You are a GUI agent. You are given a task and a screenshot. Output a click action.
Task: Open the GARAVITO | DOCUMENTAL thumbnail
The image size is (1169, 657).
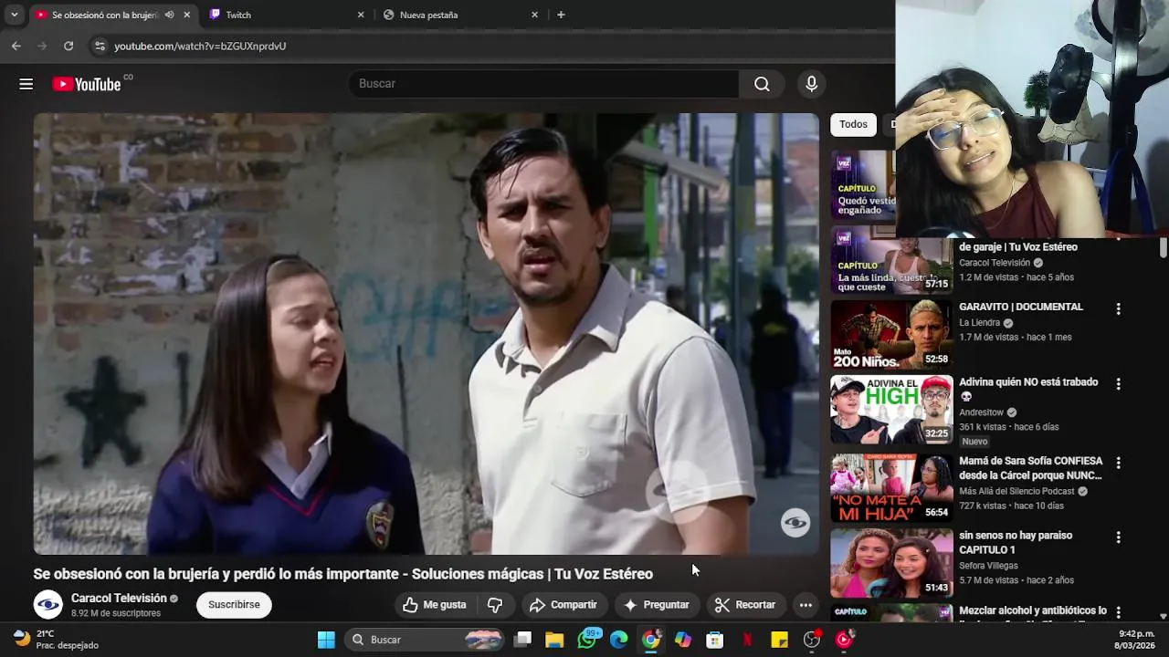click(x=891, y=334)
